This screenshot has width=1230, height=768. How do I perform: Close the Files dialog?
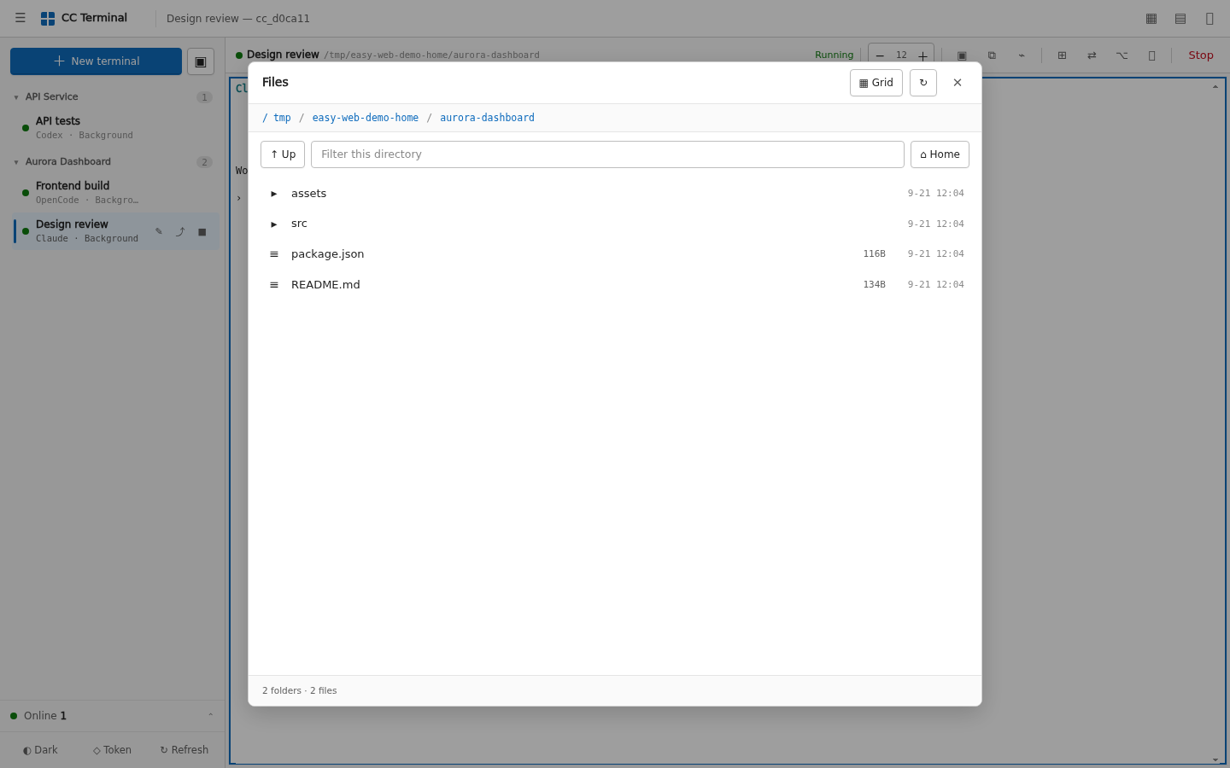[x=958, y=83]
